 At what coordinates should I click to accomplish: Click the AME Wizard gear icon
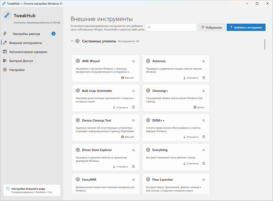[78, 61]
